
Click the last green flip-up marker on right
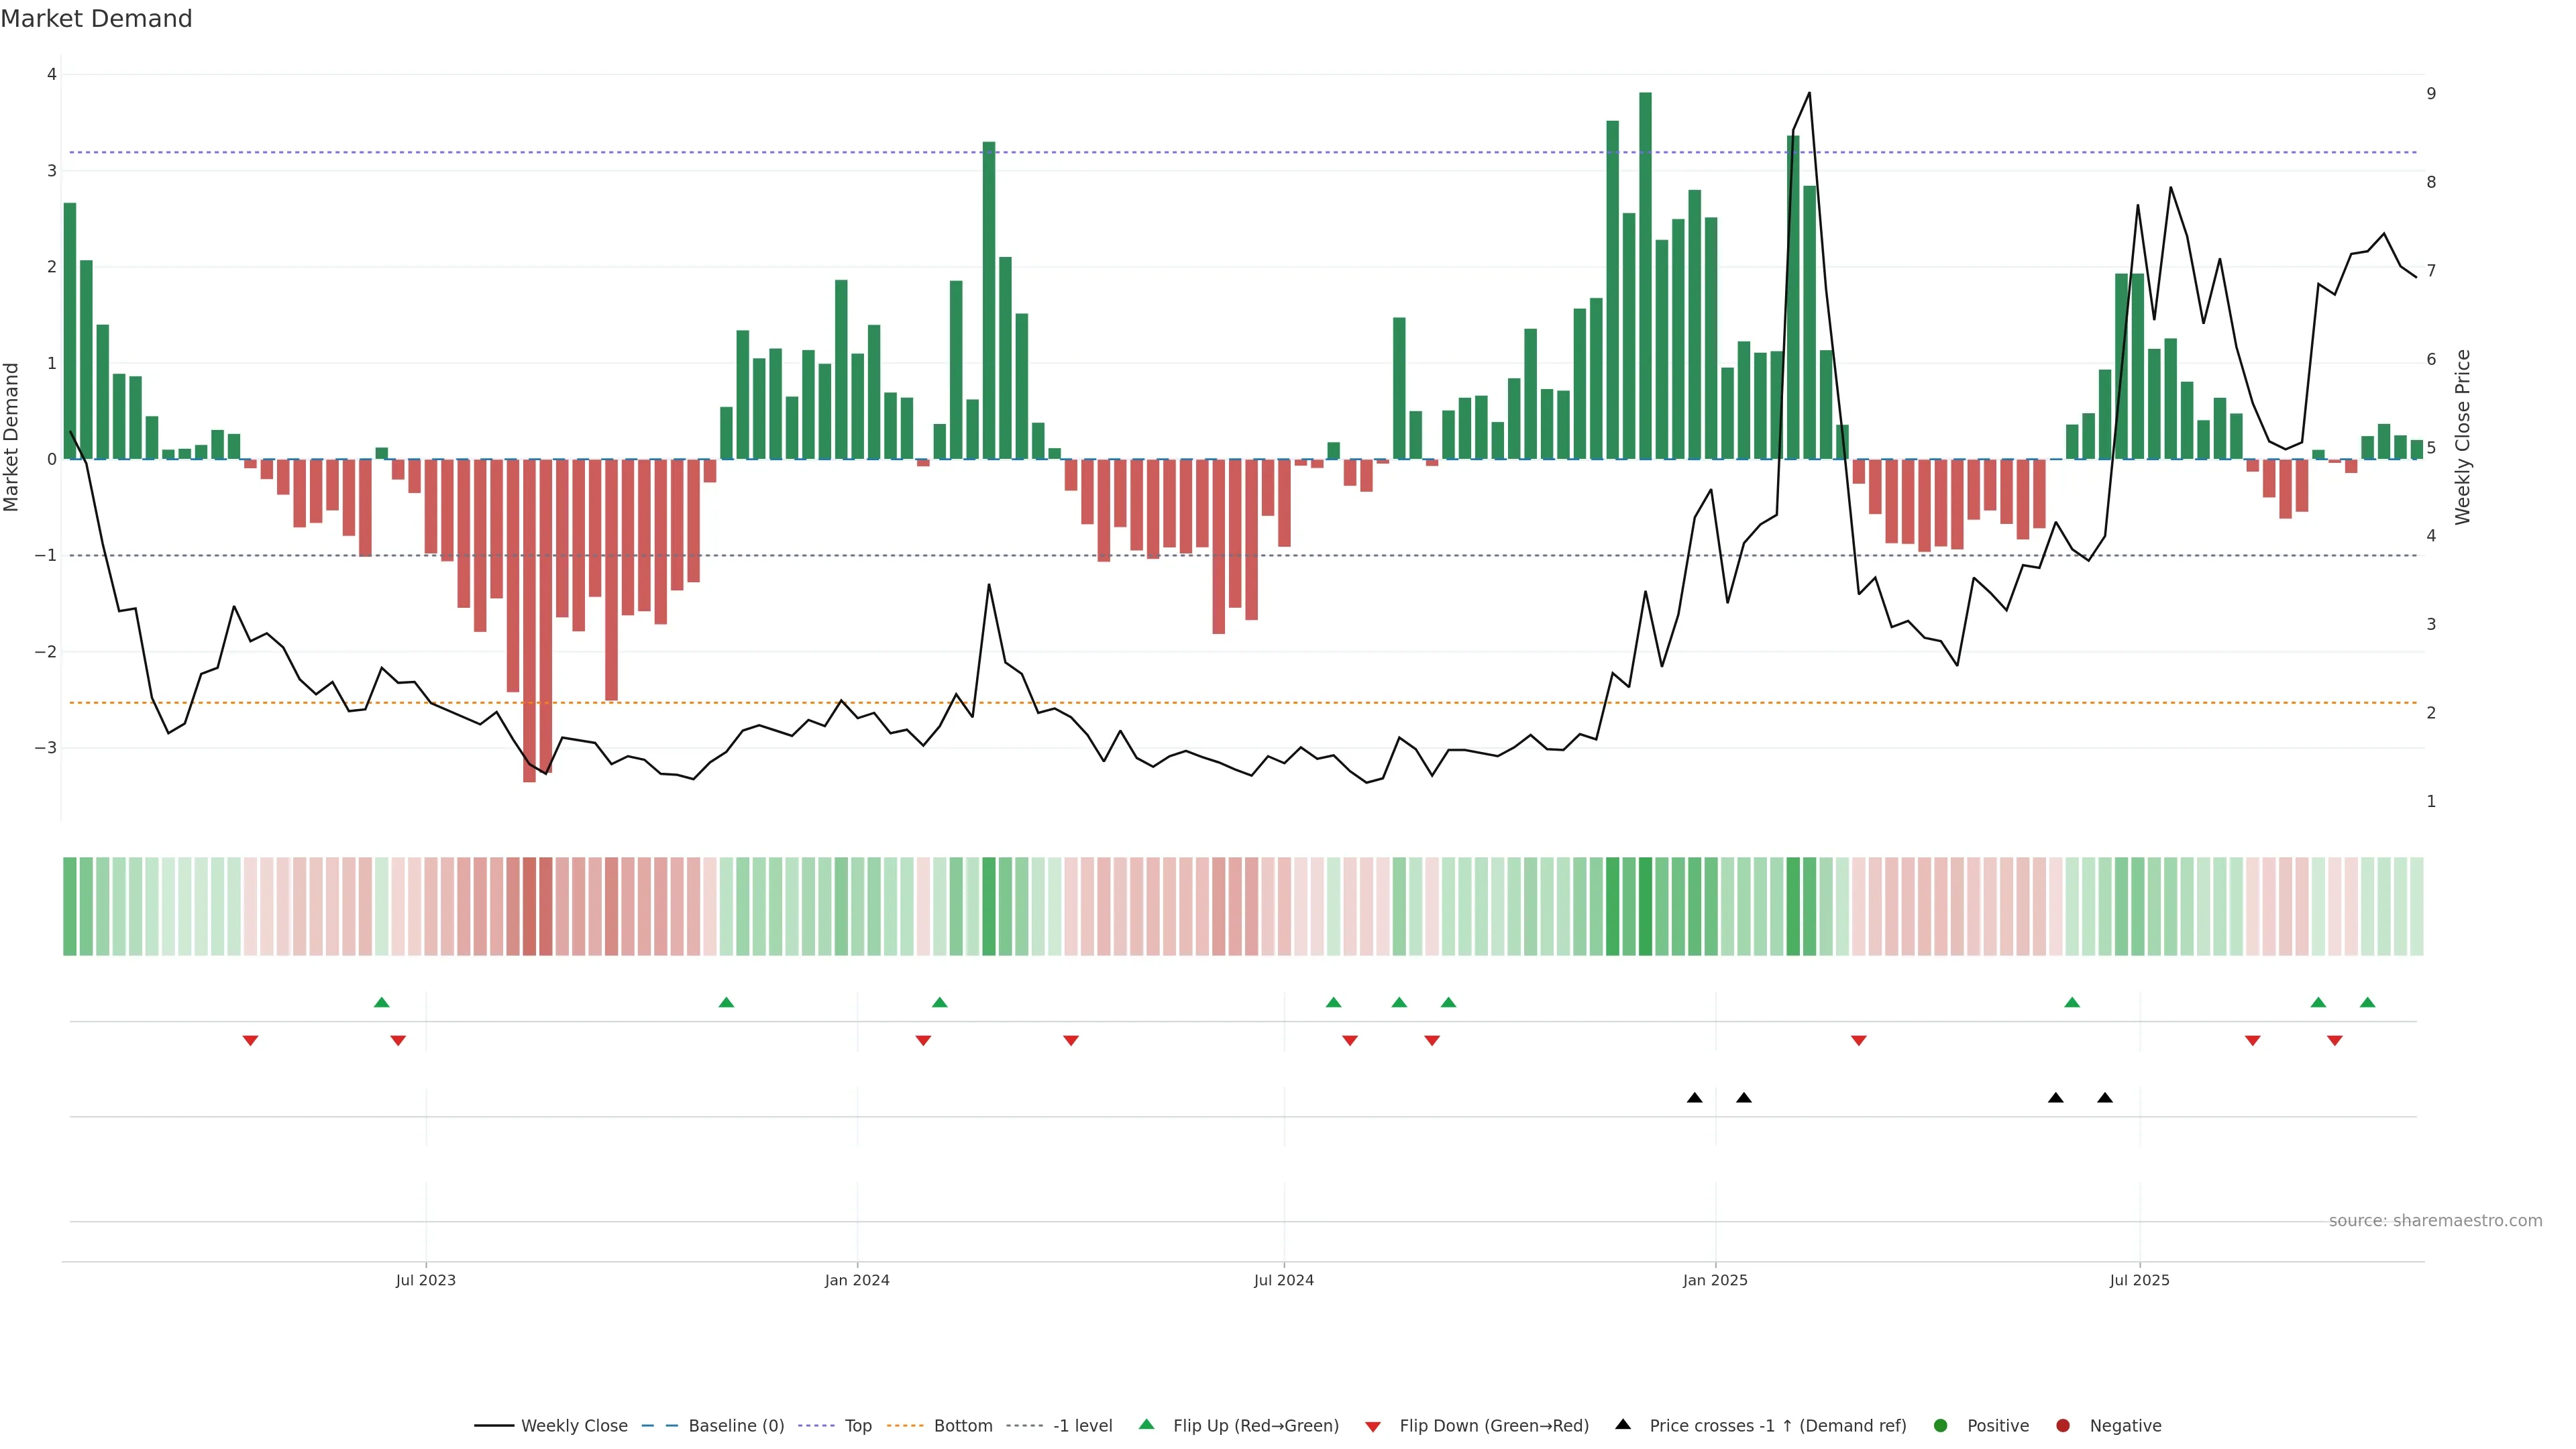coord(2367,1003)
